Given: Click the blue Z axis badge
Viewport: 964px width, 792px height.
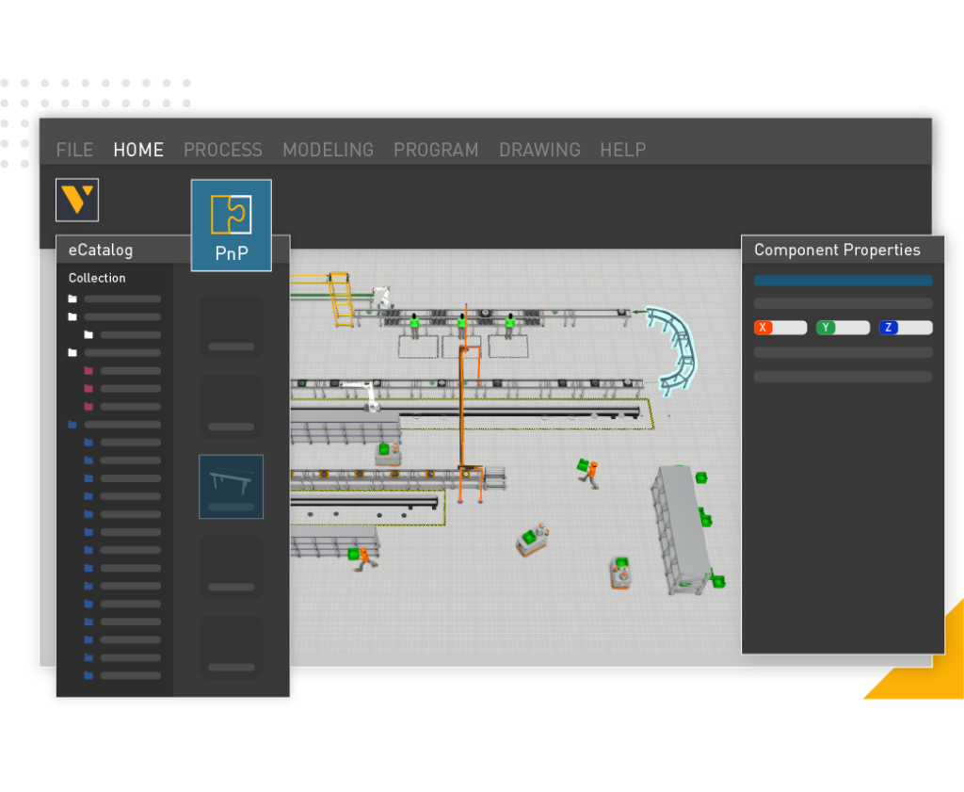Looking at the screenshot, I should (888, 328).
